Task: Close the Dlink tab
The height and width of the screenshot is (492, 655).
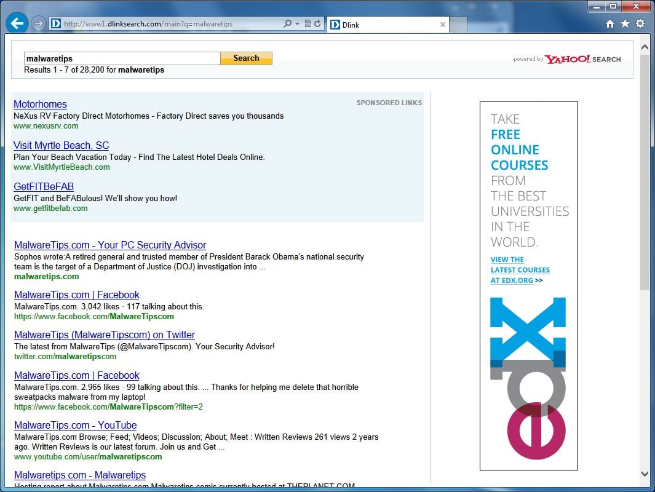Action: 443,25
